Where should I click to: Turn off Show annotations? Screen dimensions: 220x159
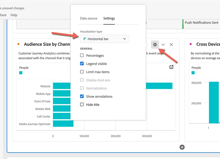click(x=82, y=96)
